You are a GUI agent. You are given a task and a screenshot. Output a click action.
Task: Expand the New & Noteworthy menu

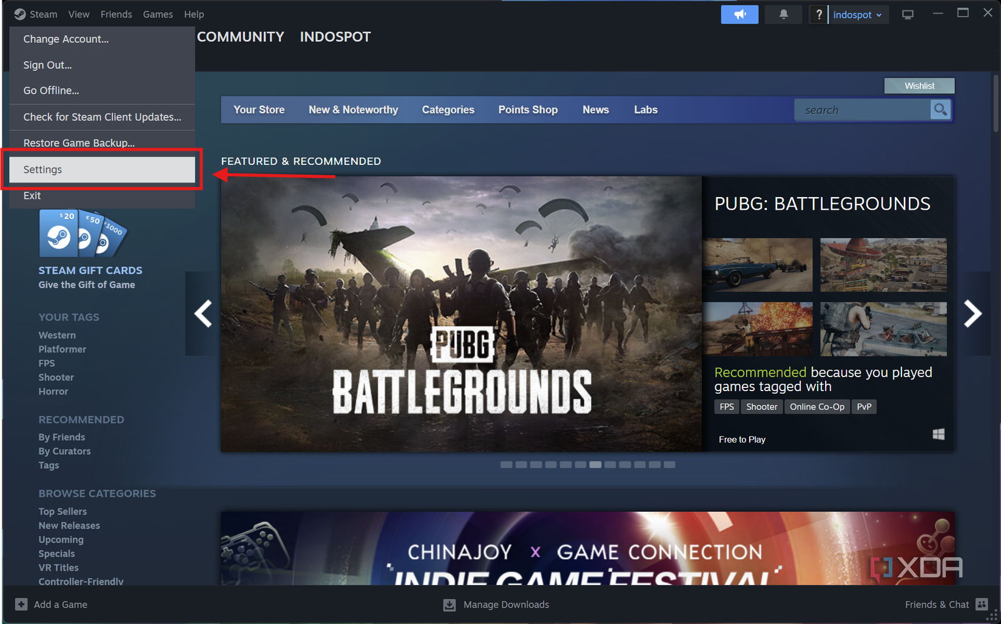coord(353,110)
